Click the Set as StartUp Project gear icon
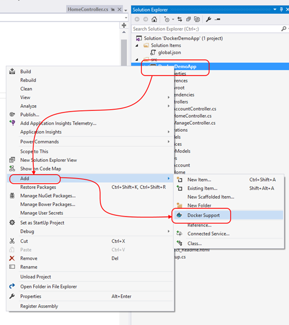Image resolution: width=289 pixels, height=325 pixels. (x=12, y=222)
